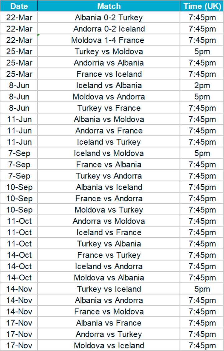This screenshot has height=351, width=224.
Task: Click the Moldova 1-4 France cell
Action: 109,40
